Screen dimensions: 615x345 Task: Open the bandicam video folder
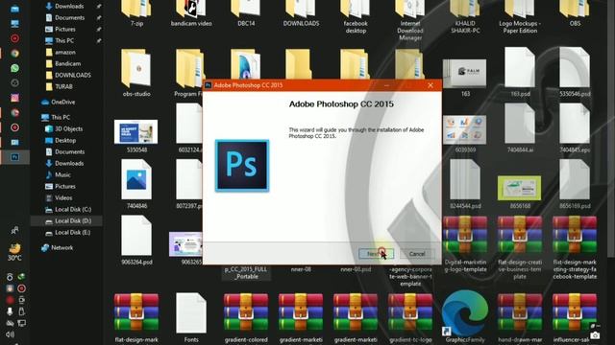tap(191, 14)
